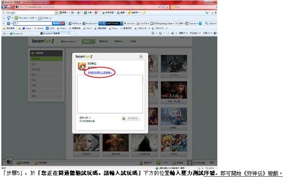Open the IE Safety (安全性) menu
The width and height of the screenshot is (283, 177).
tap(195, 33)
